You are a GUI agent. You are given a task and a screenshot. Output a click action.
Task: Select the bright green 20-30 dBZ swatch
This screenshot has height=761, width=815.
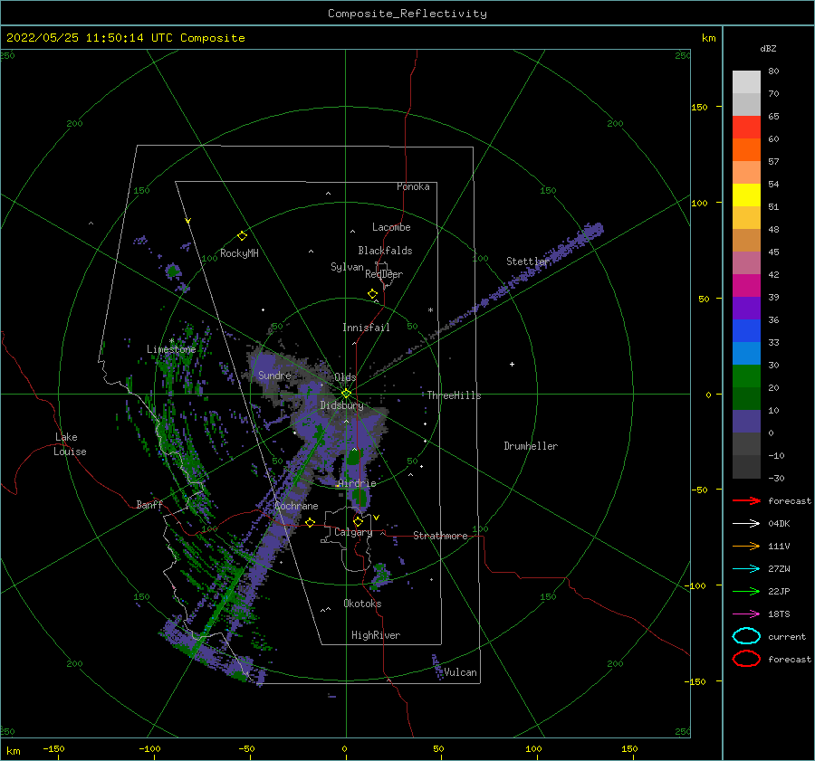coord(746,376)
